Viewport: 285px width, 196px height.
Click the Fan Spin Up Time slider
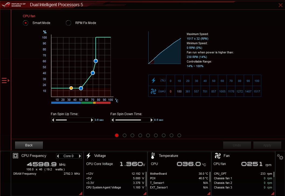(x=72, y=120)
